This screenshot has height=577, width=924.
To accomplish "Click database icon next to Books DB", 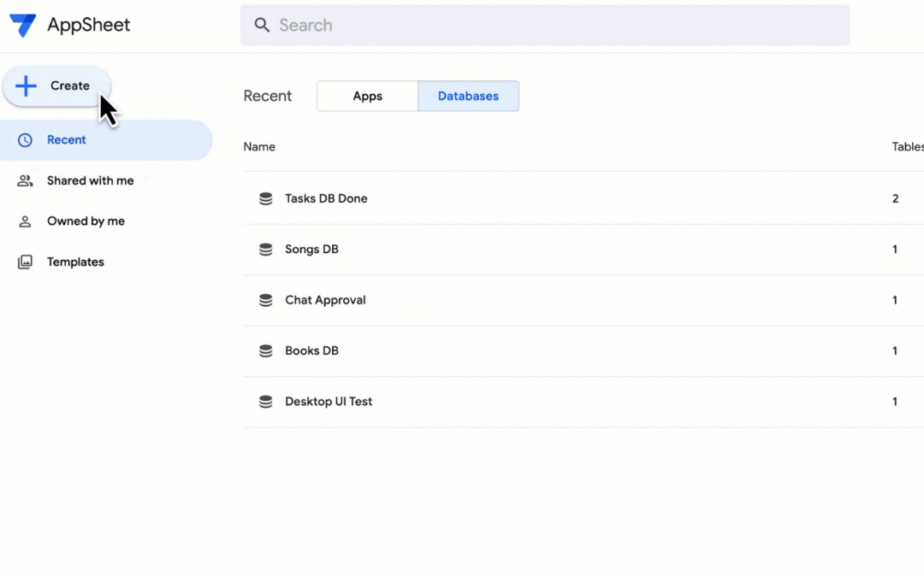I will point(266,351).
